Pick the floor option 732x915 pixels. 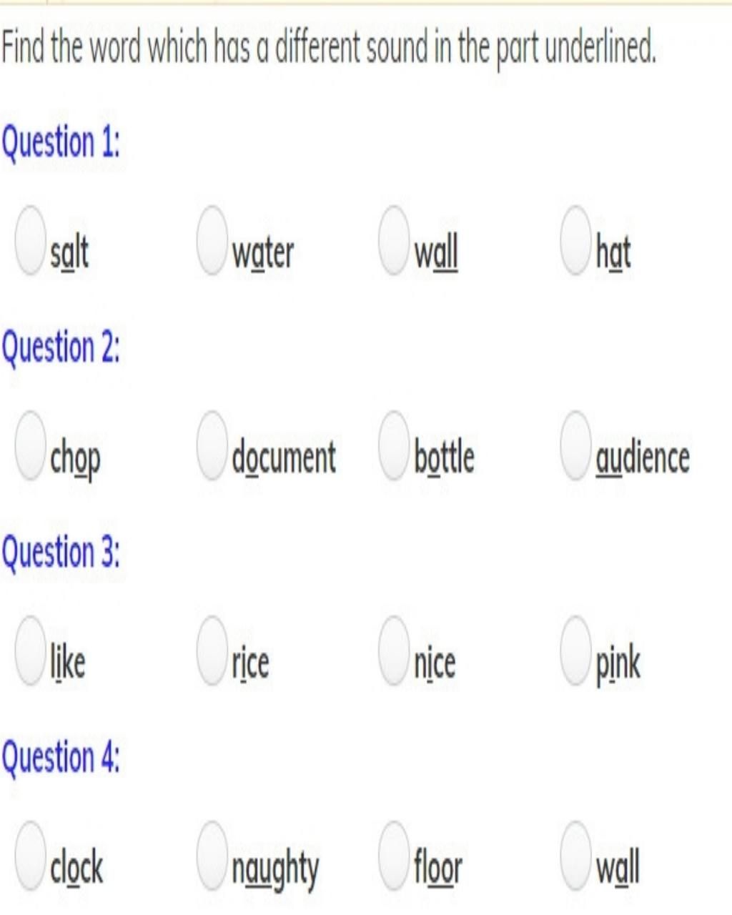(395, 856)
